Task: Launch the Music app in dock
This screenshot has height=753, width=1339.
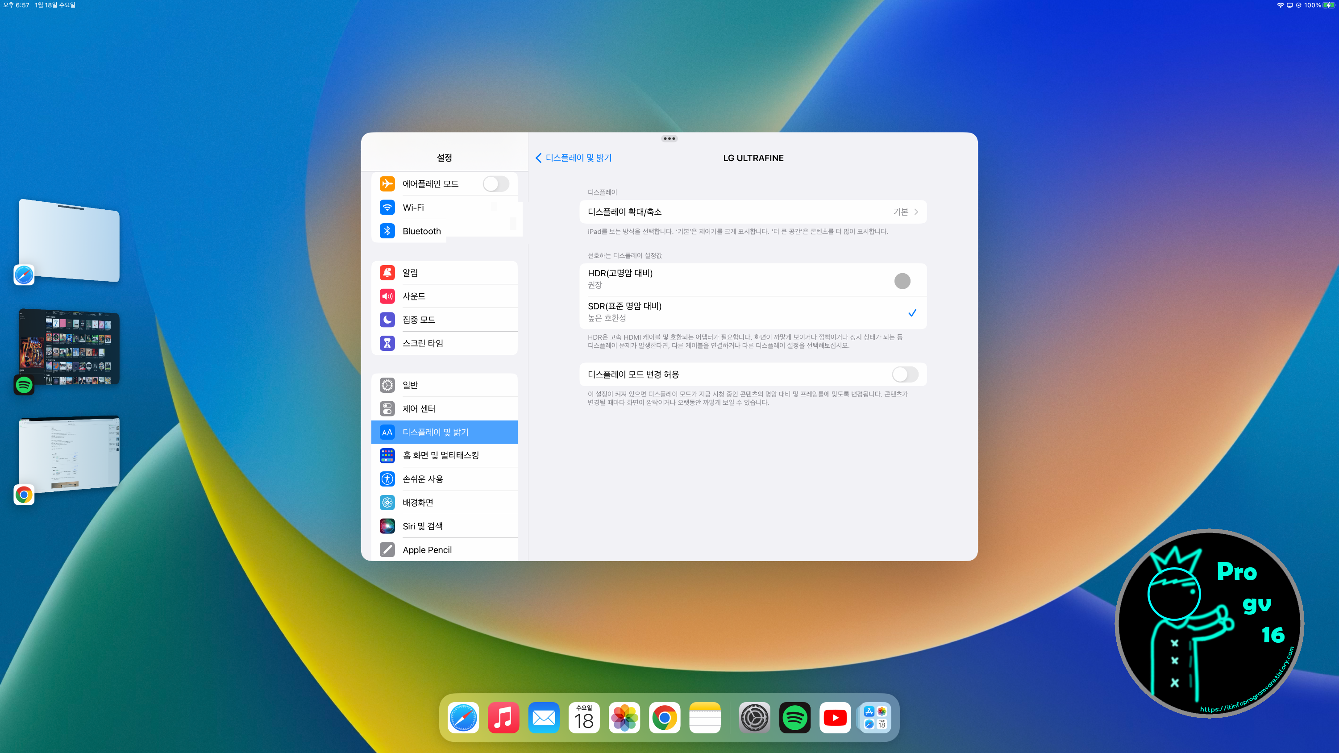Action: (503, 718)
